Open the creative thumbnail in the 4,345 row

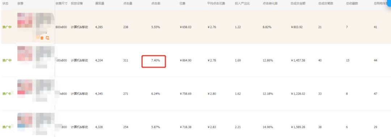click(x=25, y=87)
